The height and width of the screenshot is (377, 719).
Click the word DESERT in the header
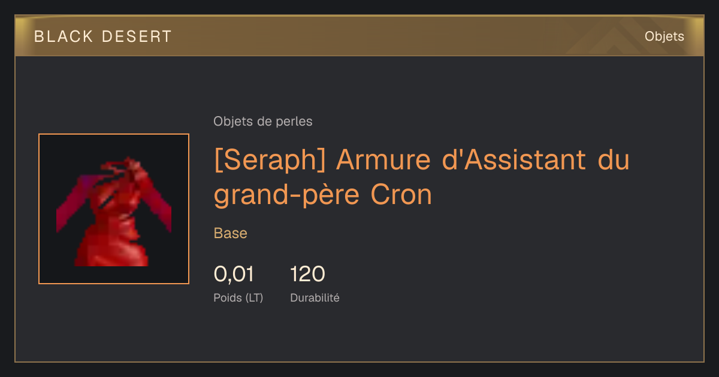pos(137,37)
